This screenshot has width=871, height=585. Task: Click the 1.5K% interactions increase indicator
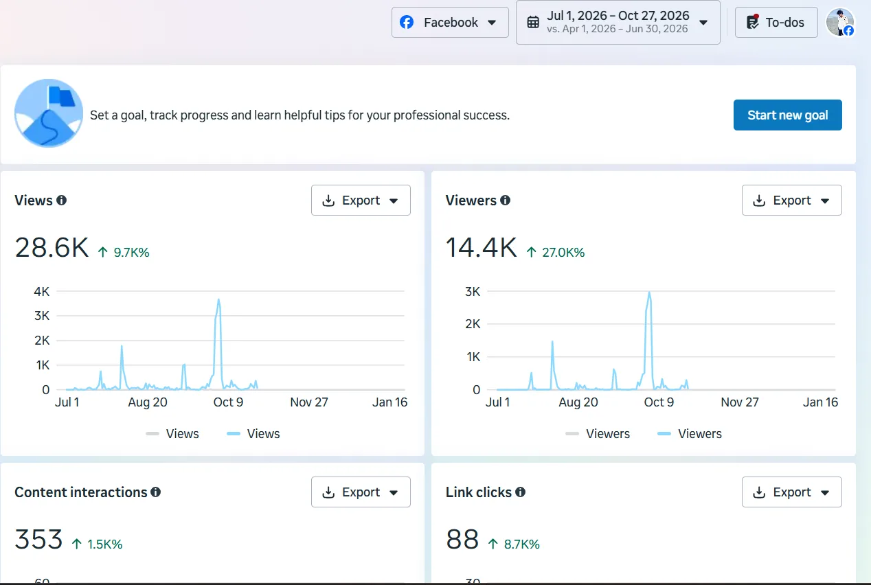click(x=97, y=544)
